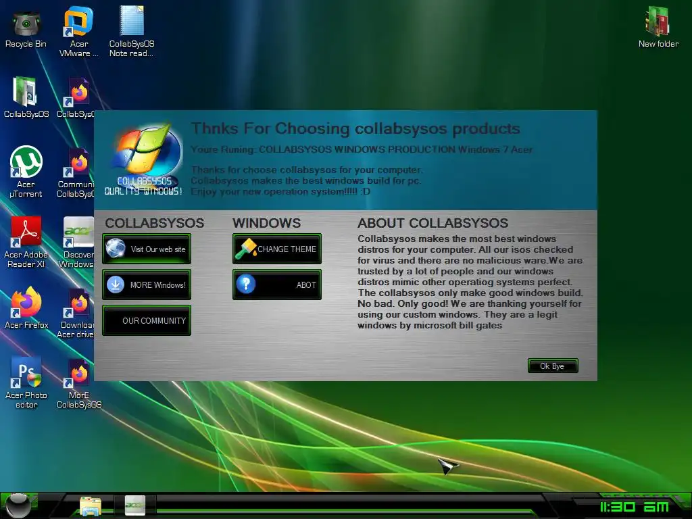This screenshot has height=519, width=692.
Task: Click the Start orb on taskbar
Action: click(18, 505)
